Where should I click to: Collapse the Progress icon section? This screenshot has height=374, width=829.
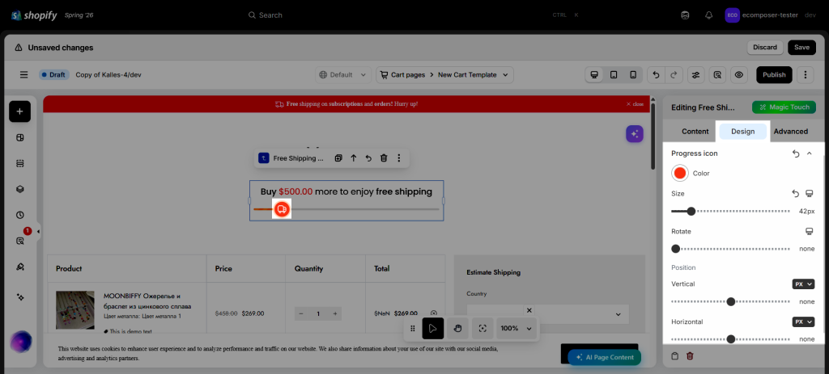[x=809, y=153]
